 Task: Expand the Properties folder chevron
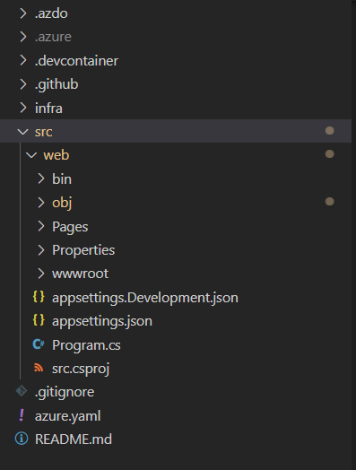[40, 250]
